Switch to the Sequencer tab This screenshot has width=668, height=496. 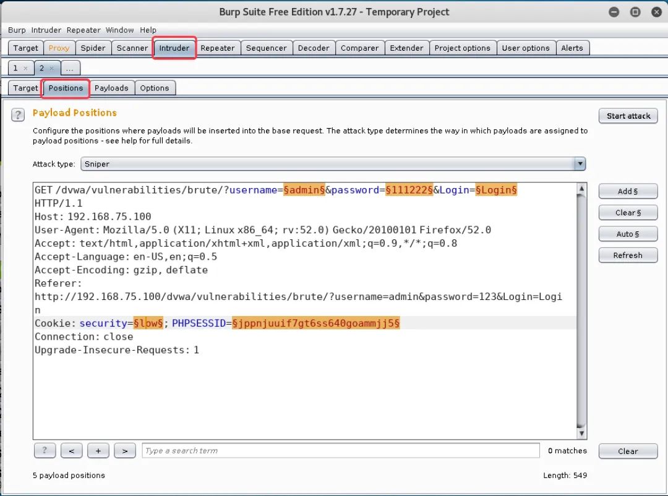coord(266,48)
